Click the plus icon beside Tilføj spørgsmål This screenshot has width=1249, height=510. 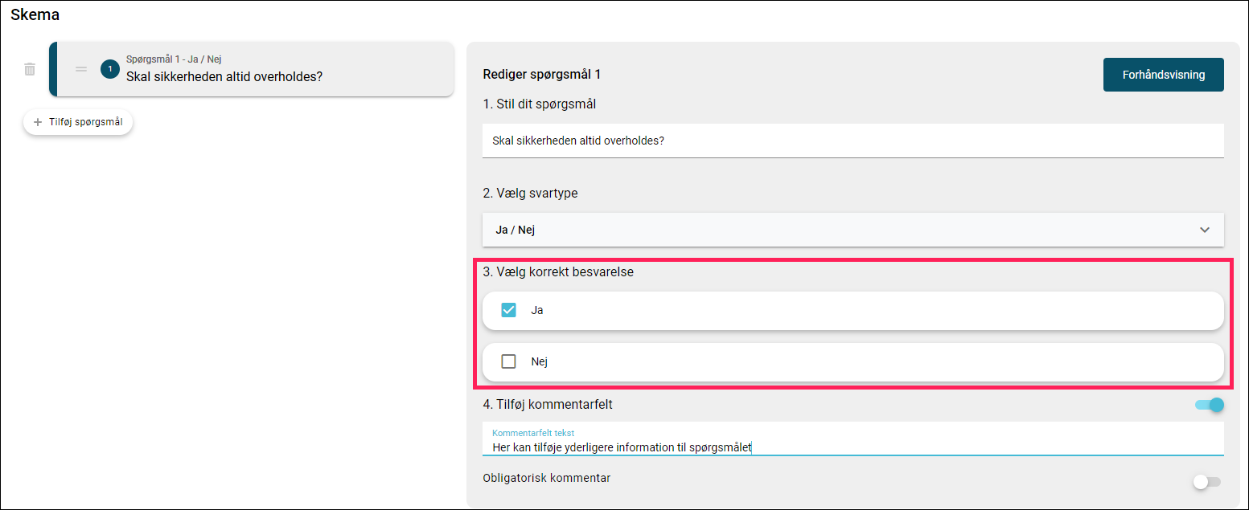click(x=38, y=122)
